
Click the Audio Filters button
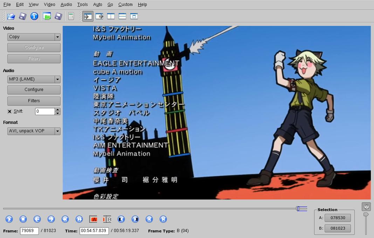34,101
